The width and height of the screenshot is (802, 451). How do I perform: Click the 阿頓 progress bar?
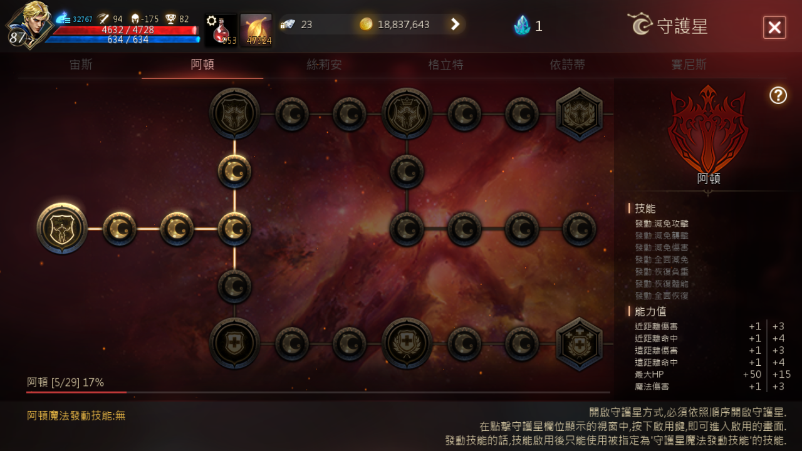318,393
